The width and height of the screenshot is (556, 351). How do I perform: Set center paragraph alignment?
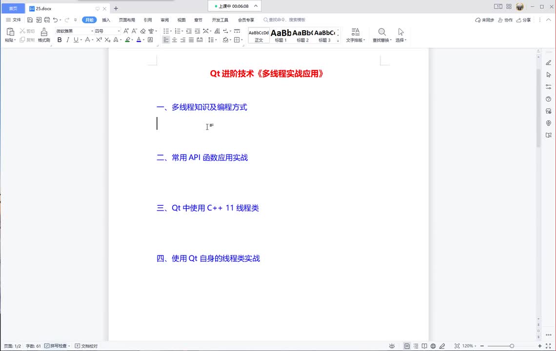tap(175, 39)
